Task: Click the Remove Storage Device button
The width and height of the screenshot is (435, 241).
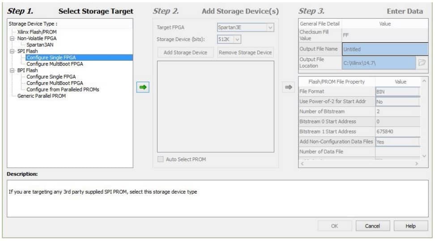Action: coord(245,53)
